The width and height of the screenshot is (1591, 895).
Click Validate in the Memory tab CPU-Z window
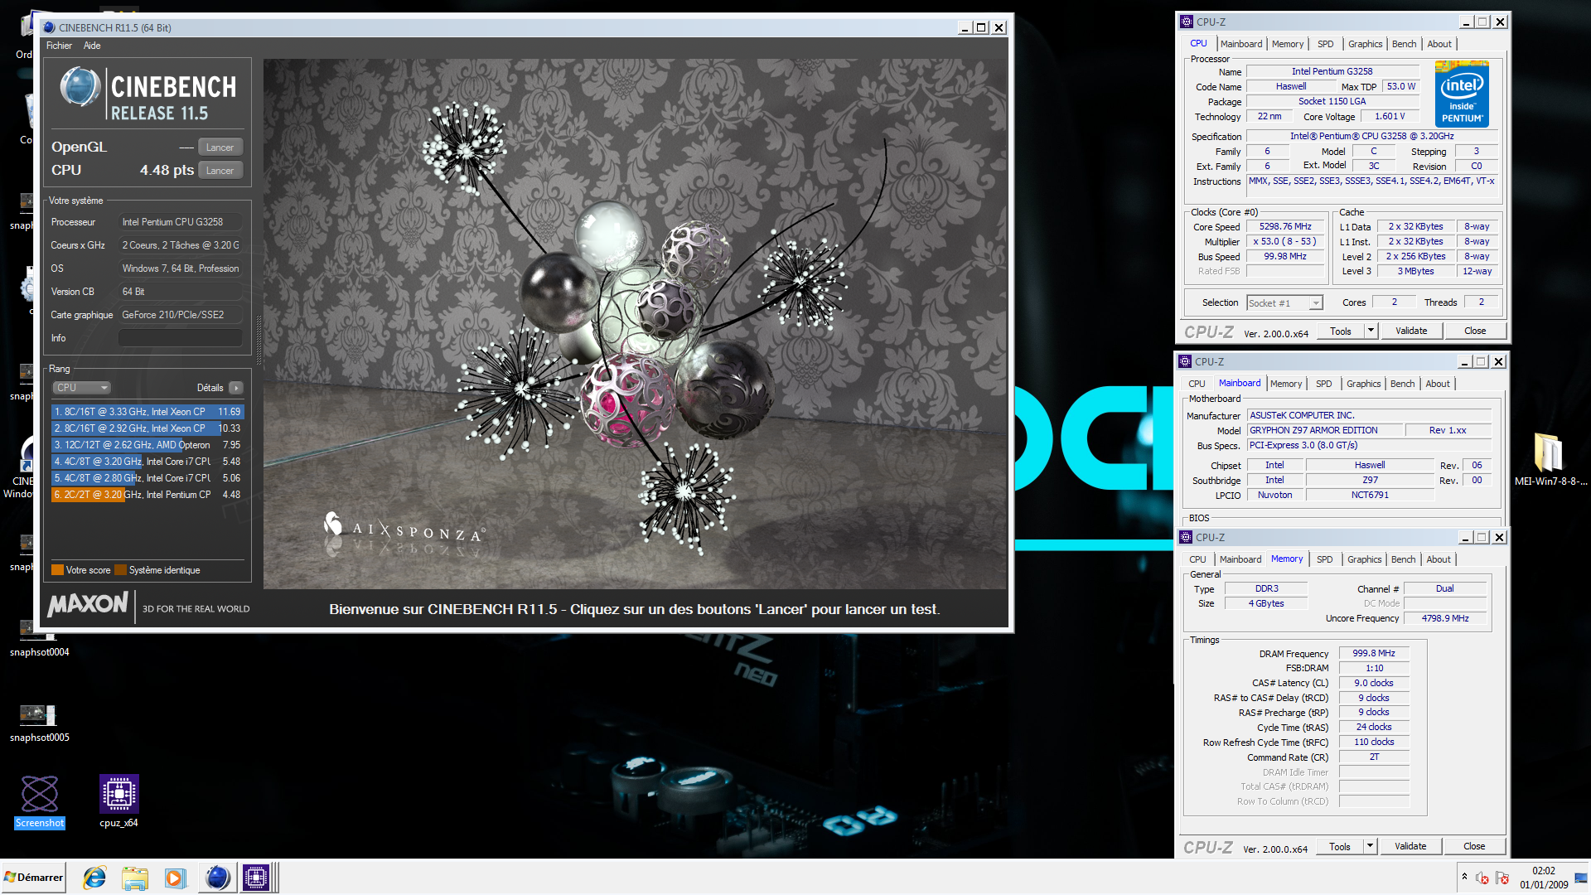pos(1410,847)
